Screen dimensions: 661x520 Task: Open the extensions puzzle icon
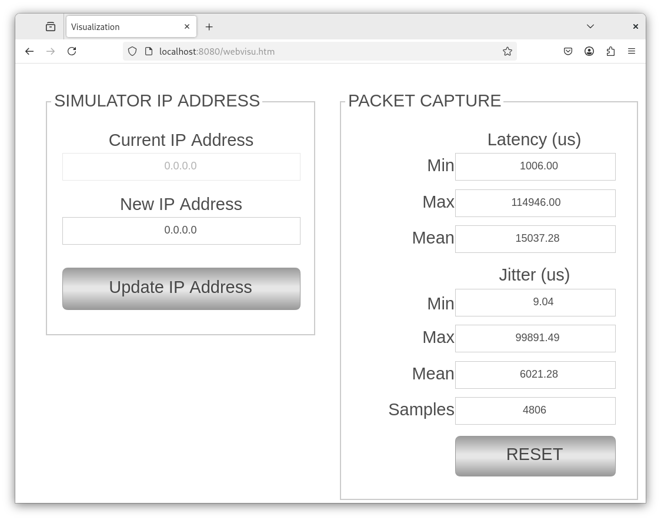610,51
